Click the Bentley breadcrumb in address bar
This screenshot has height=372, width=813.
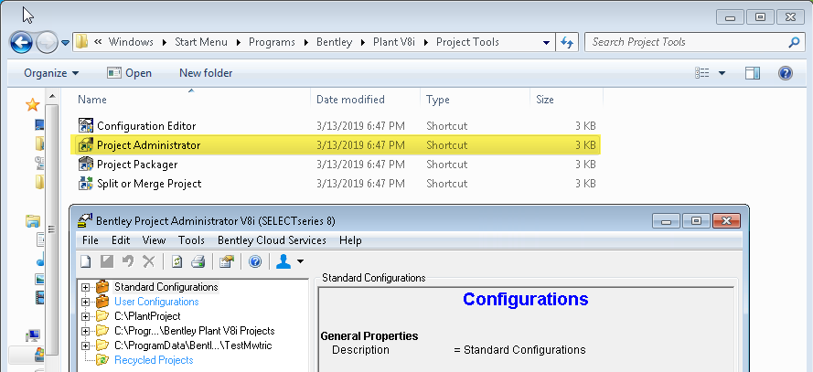tap(335, 42)
